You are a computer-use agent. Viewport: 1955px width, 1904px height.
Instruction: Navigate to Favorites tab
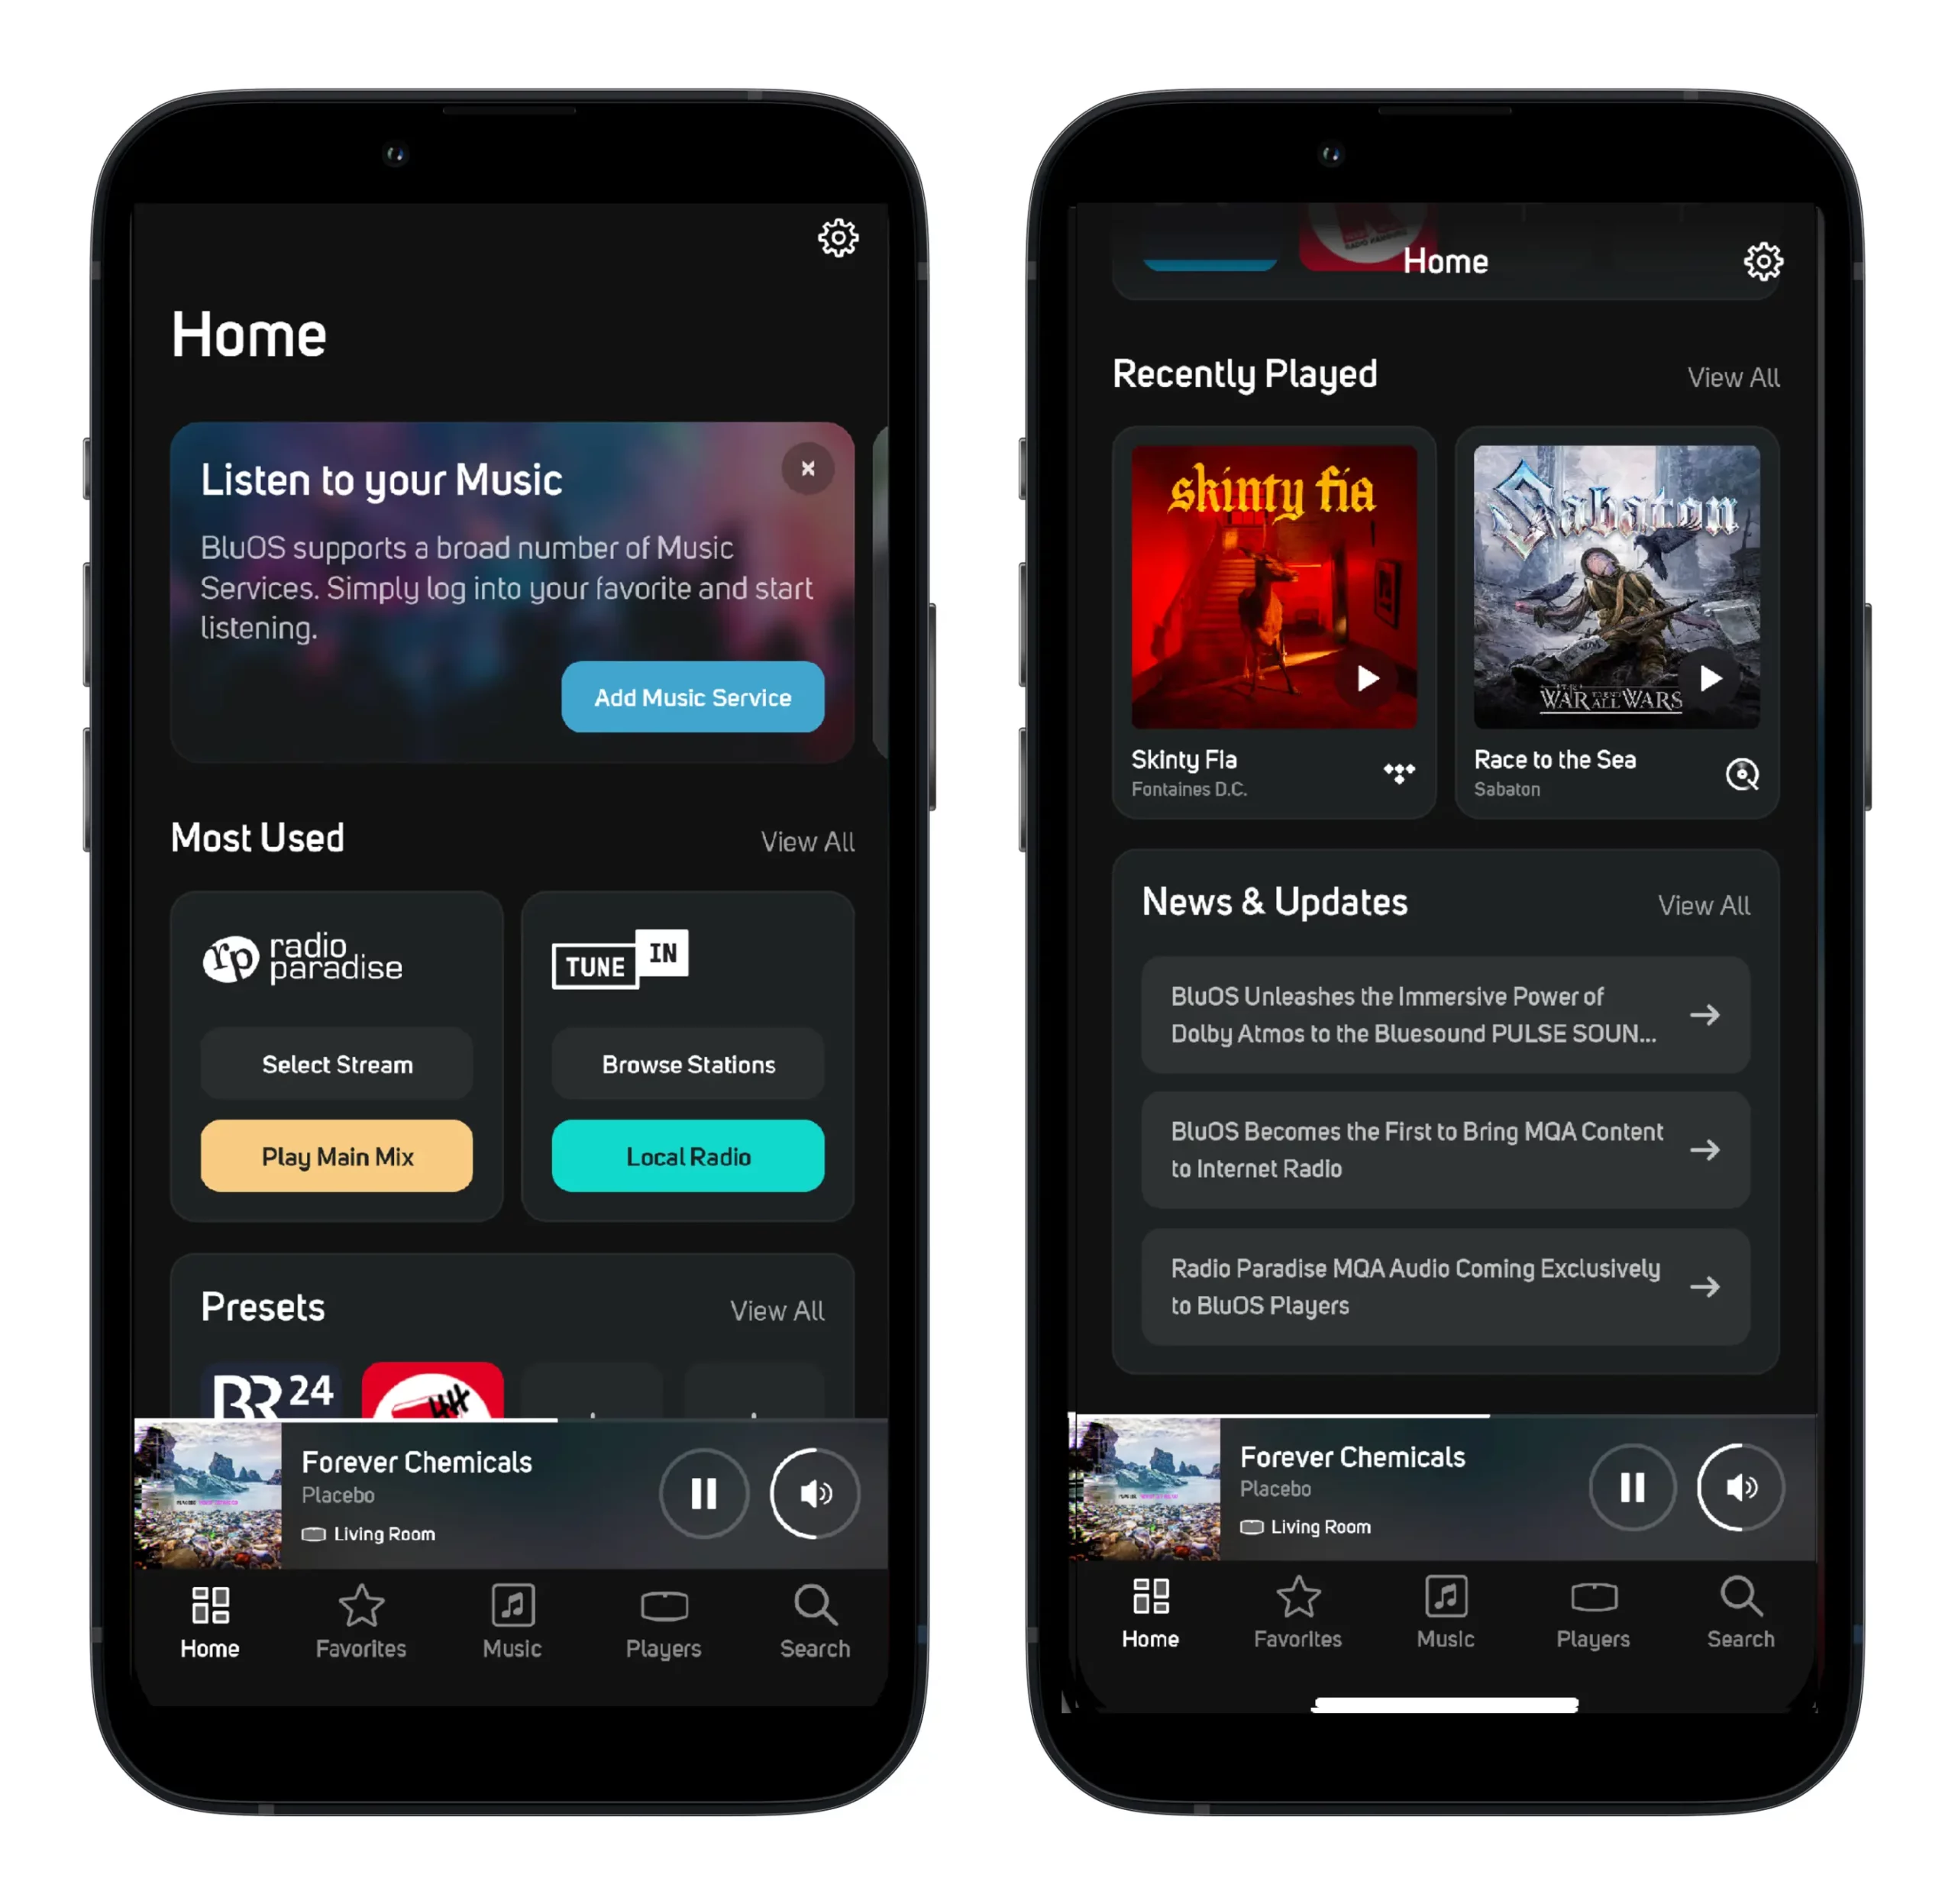coord(361,1623)
